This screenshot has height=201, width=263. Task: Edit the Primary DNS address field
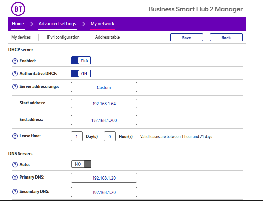point(104,178)
